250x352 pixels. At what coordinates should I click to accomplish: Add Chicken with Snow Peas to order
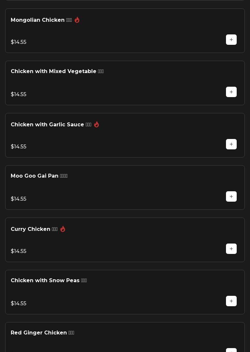click(x=231, y=301)
